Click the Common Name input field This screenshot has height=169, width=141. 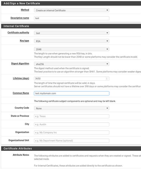click(x=71, y=93)
